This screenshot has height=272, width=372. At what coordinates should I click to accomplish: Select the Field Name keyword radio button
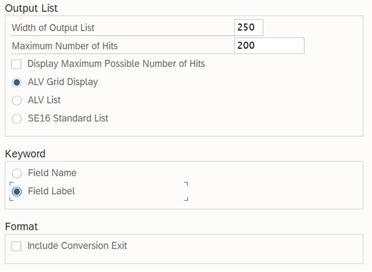[17, 173]
